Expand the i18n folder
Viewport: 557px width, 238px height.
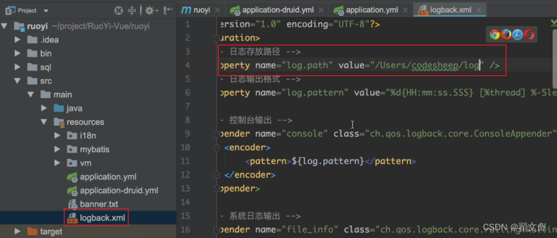click(57, 136)
